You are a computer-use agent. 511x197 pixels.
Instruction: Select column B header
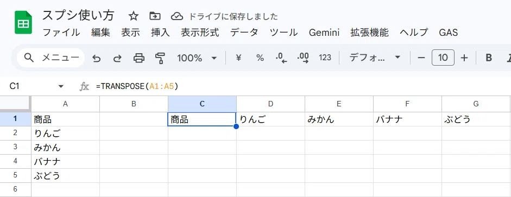pos(134,104)
